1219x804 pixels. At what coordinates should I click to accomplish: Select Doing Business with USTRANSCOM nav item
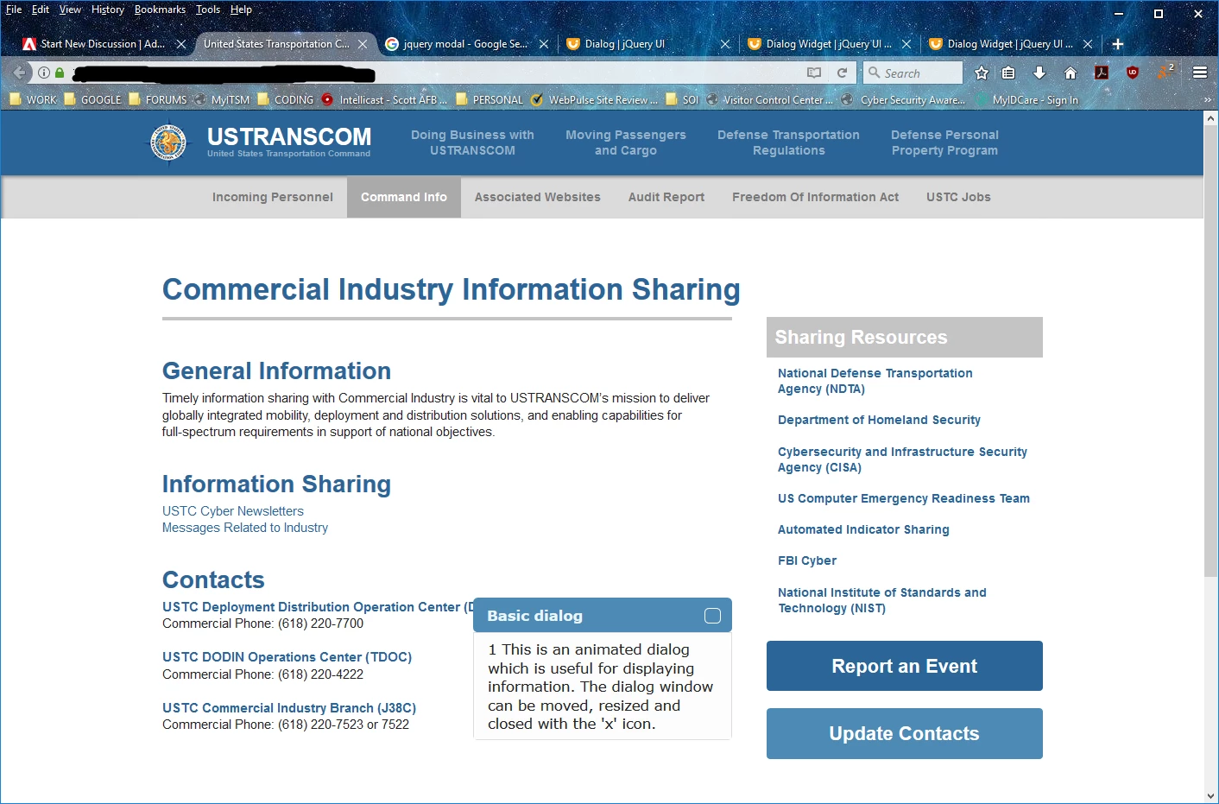point(472,142)
